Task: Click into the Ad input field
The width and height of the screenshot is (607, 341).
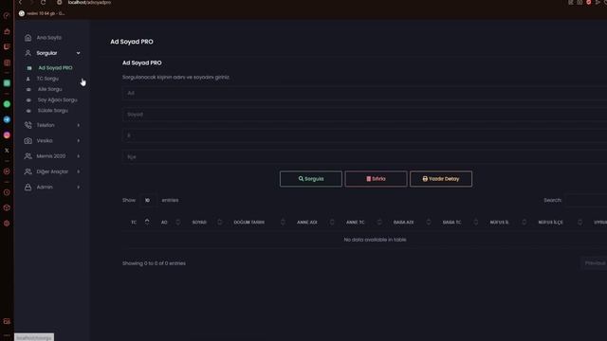Action: (364, 93)
